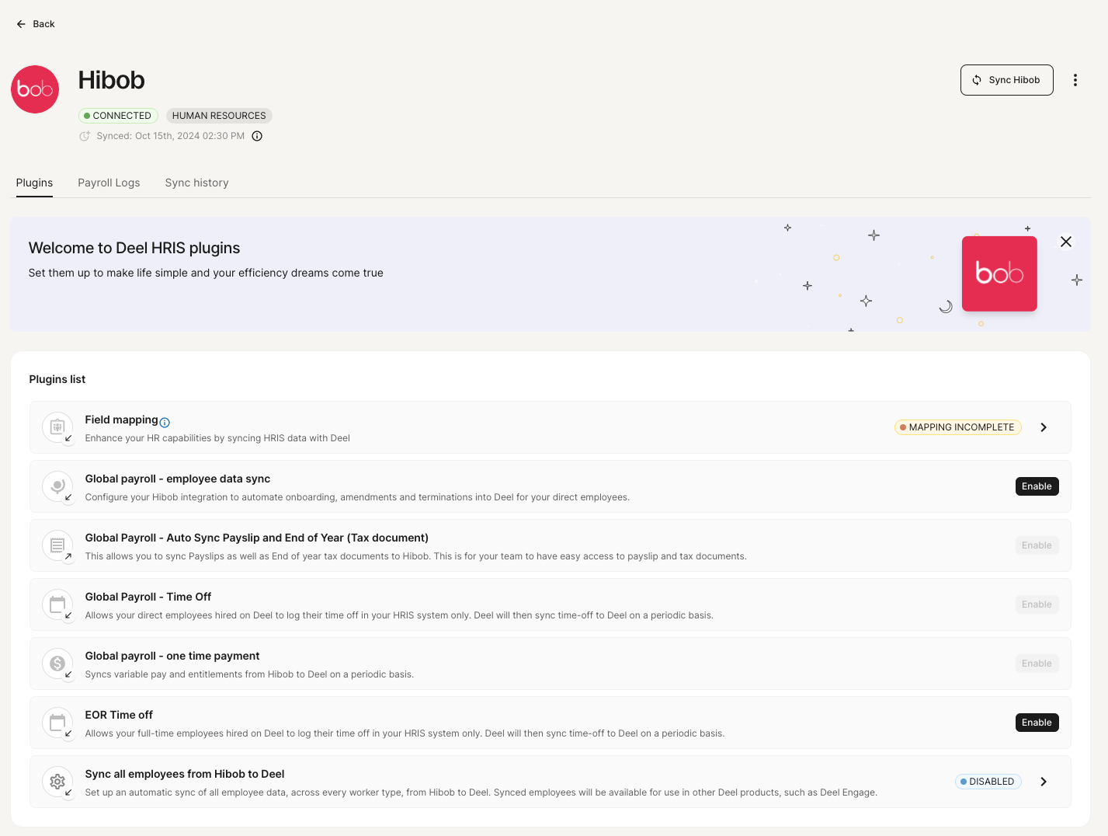Click the Auto Sync Payslip plugin title
Viewport: 1108px width, 836px height.
coord(257,538)
